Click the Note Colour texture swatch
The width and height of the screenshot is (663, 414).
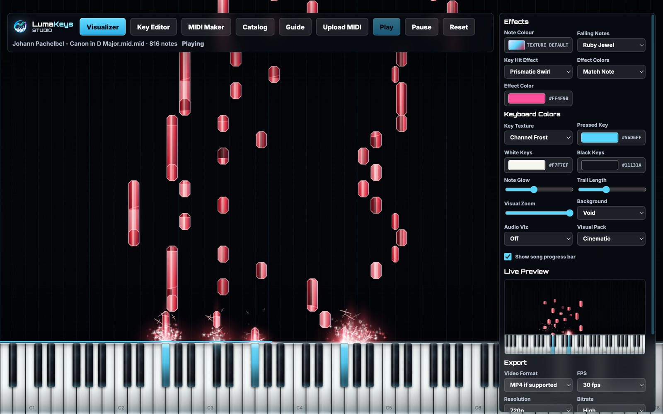(516, 45)
